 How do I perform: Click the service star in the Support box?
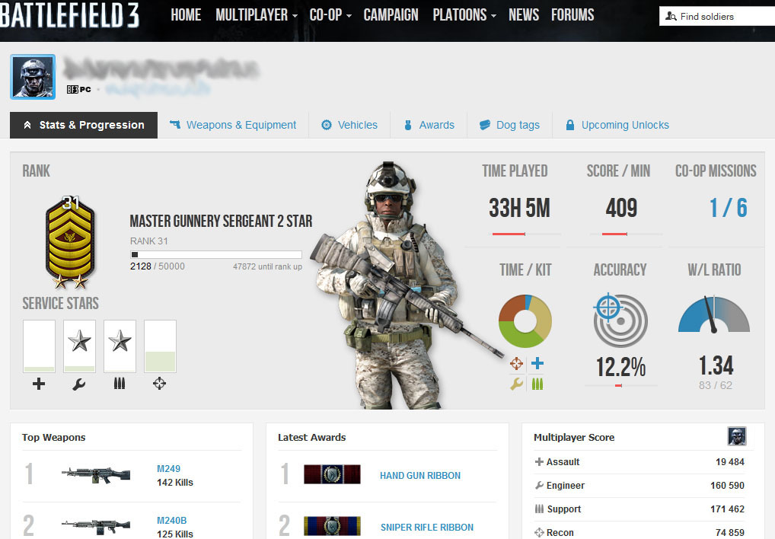tap(120, 341)
